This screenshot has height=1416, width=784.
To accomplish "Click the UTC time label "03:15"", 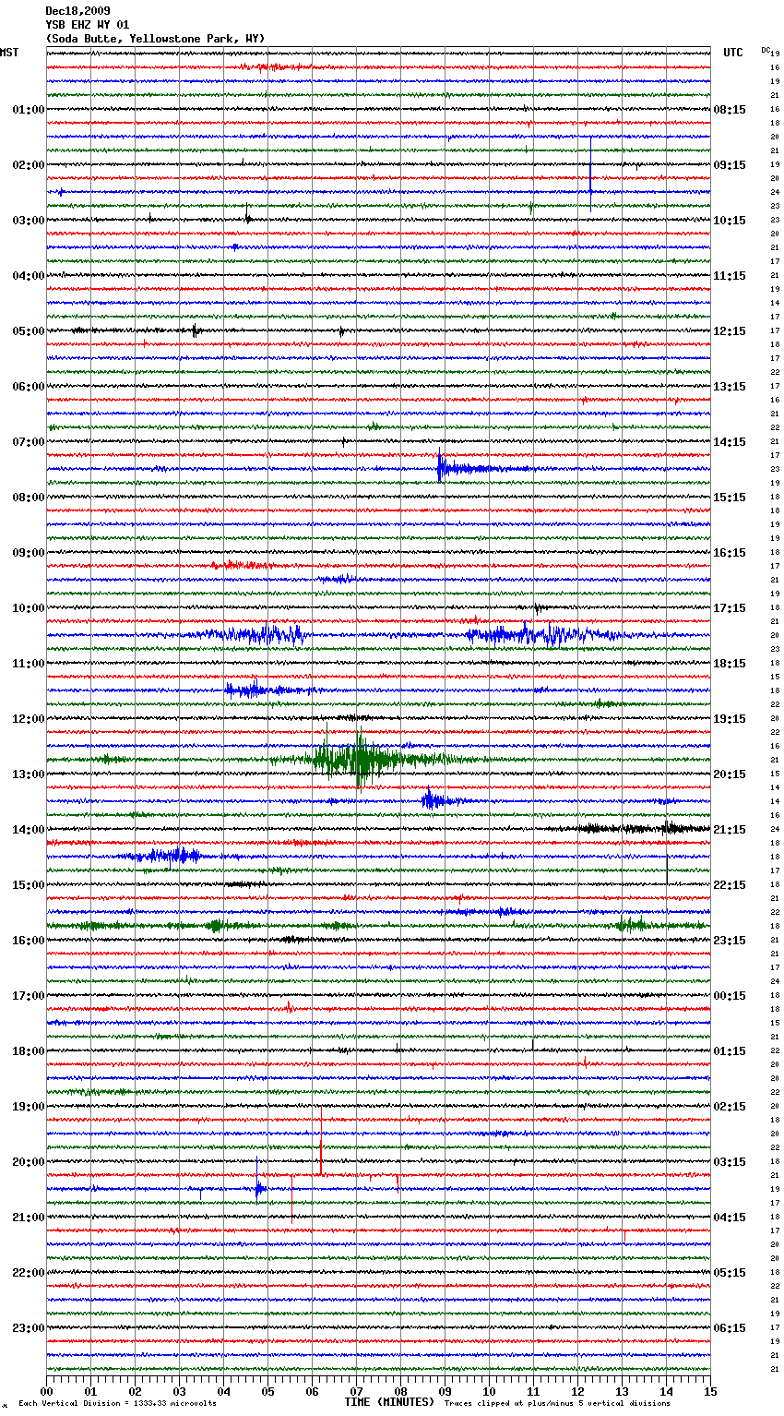I will click(x=730, y=1162).
